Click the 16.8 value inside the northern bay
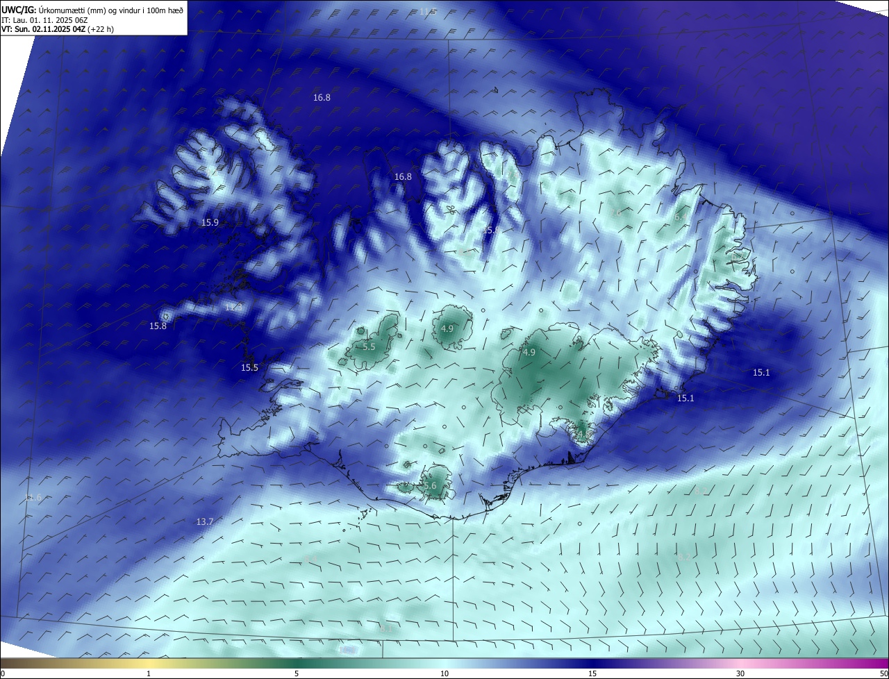 coord(403,177)
